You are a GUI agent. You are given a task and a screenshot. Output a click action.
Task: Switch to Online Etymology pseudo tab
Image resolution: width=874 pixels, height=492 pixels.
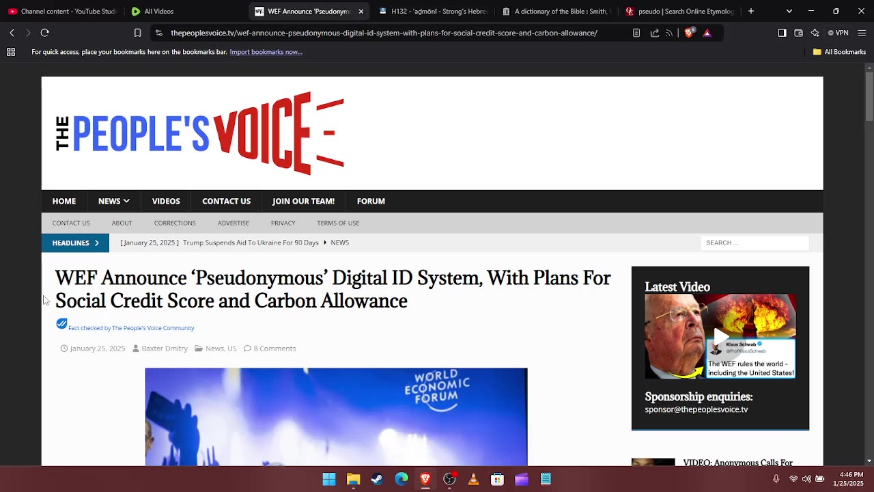[679, 11]
